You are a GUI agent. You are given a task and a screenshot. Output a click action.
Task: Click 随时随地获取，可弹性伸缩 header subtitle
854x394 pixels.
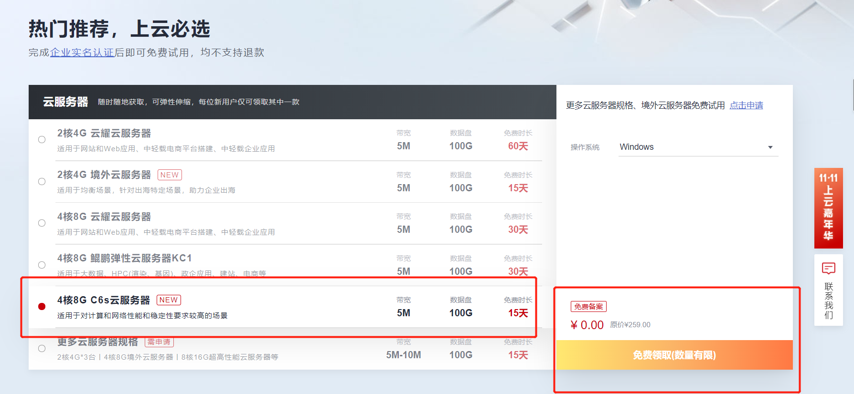(x=199, y=102)
